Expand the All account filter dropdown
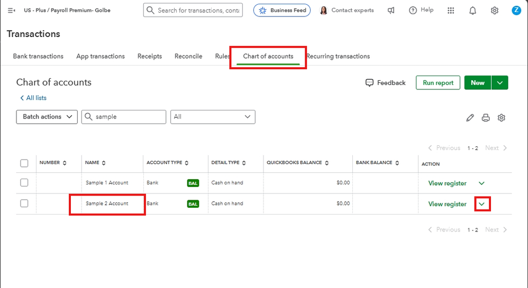 213,117
